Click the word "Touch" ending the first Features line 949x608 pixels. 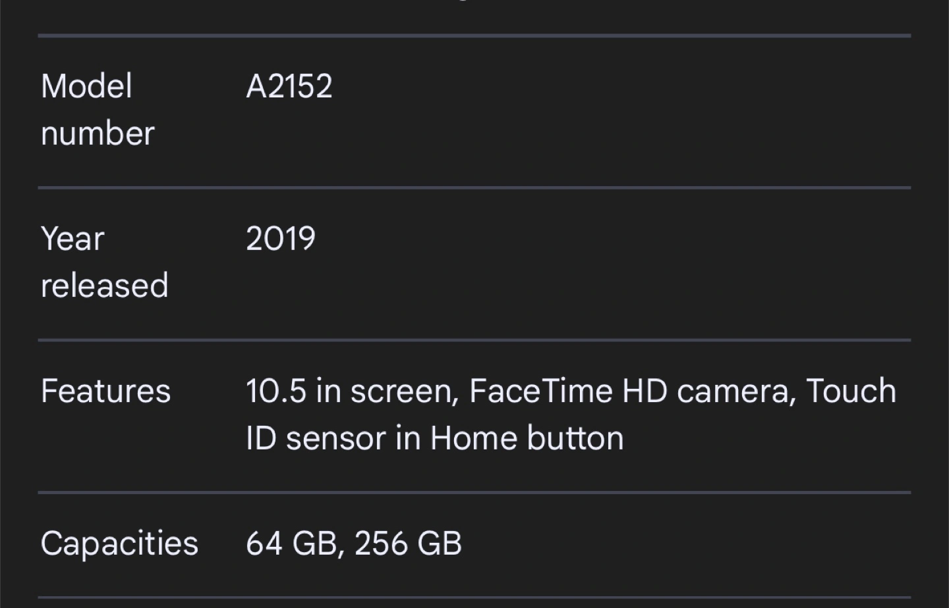(x=851, y=391)
